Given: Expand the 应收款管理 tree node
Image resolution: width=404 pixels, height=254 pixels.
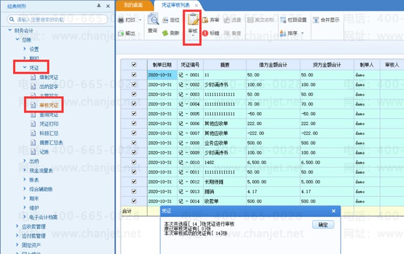Looking at the screenshot, I should pos(17,226).
